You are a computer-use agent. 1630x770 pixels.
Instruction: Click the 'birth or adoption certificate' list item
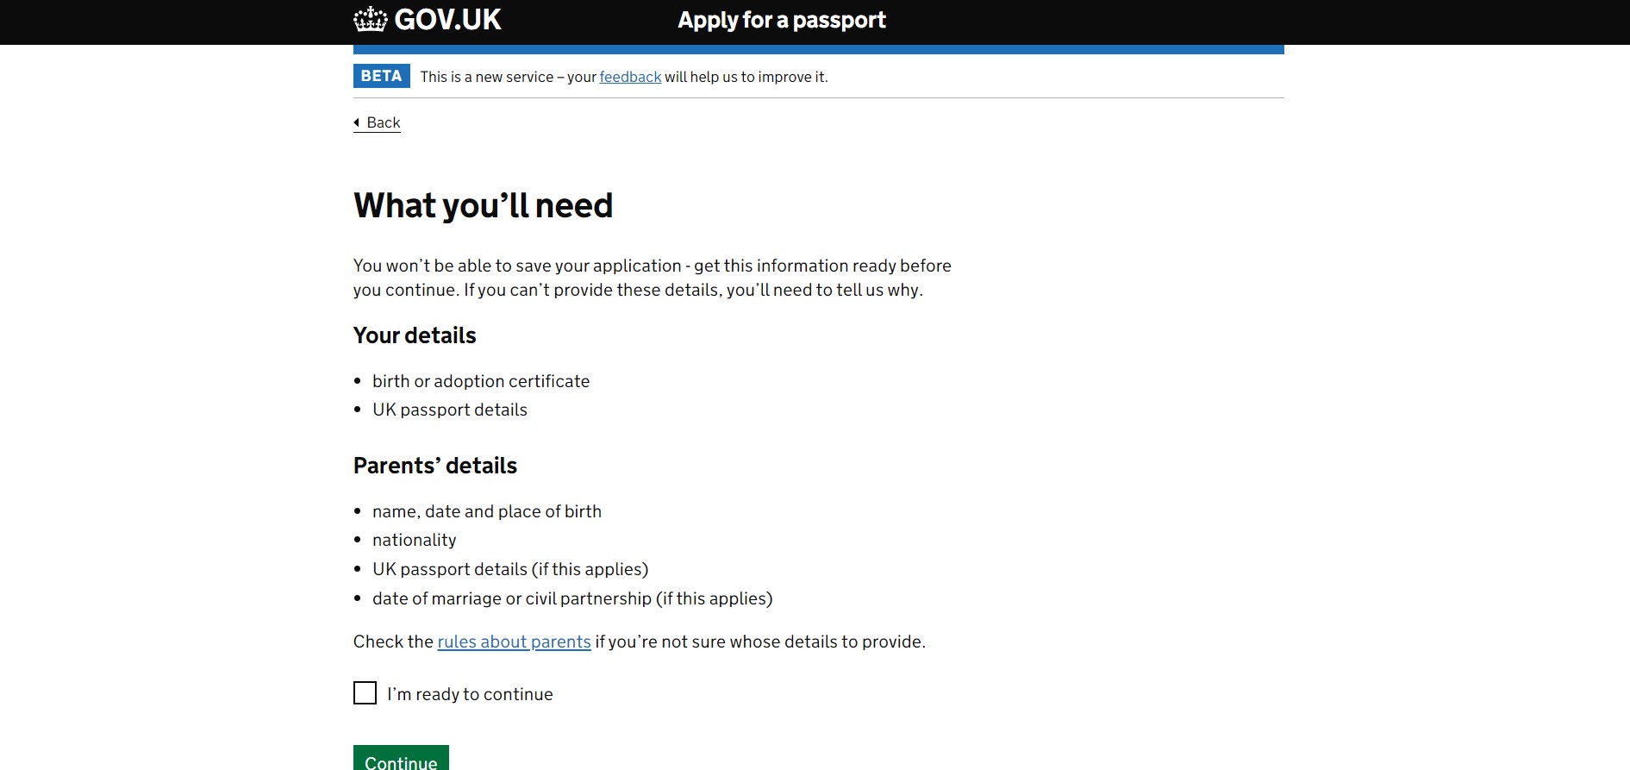coord(481,381)
